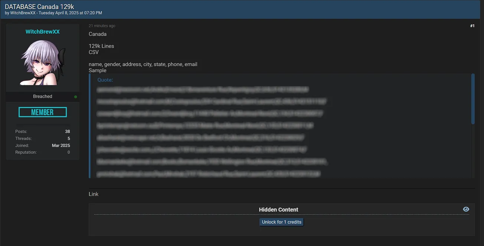Open the Quote link inside the sample block
Screen dimensions: 484x246
click(x=105, y=80)
